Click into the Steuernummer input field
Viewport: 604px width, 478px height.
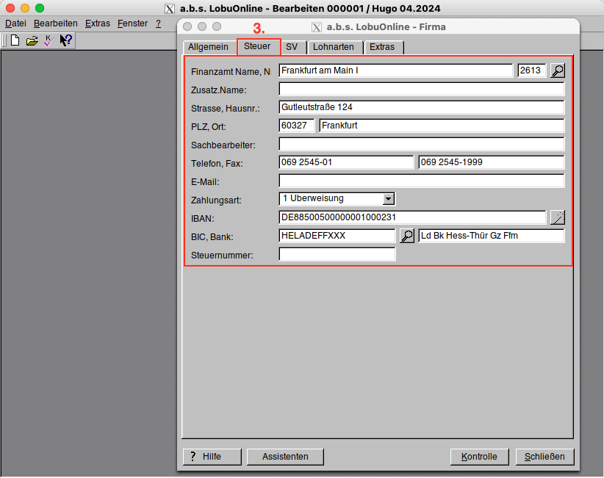coord(337,255)
